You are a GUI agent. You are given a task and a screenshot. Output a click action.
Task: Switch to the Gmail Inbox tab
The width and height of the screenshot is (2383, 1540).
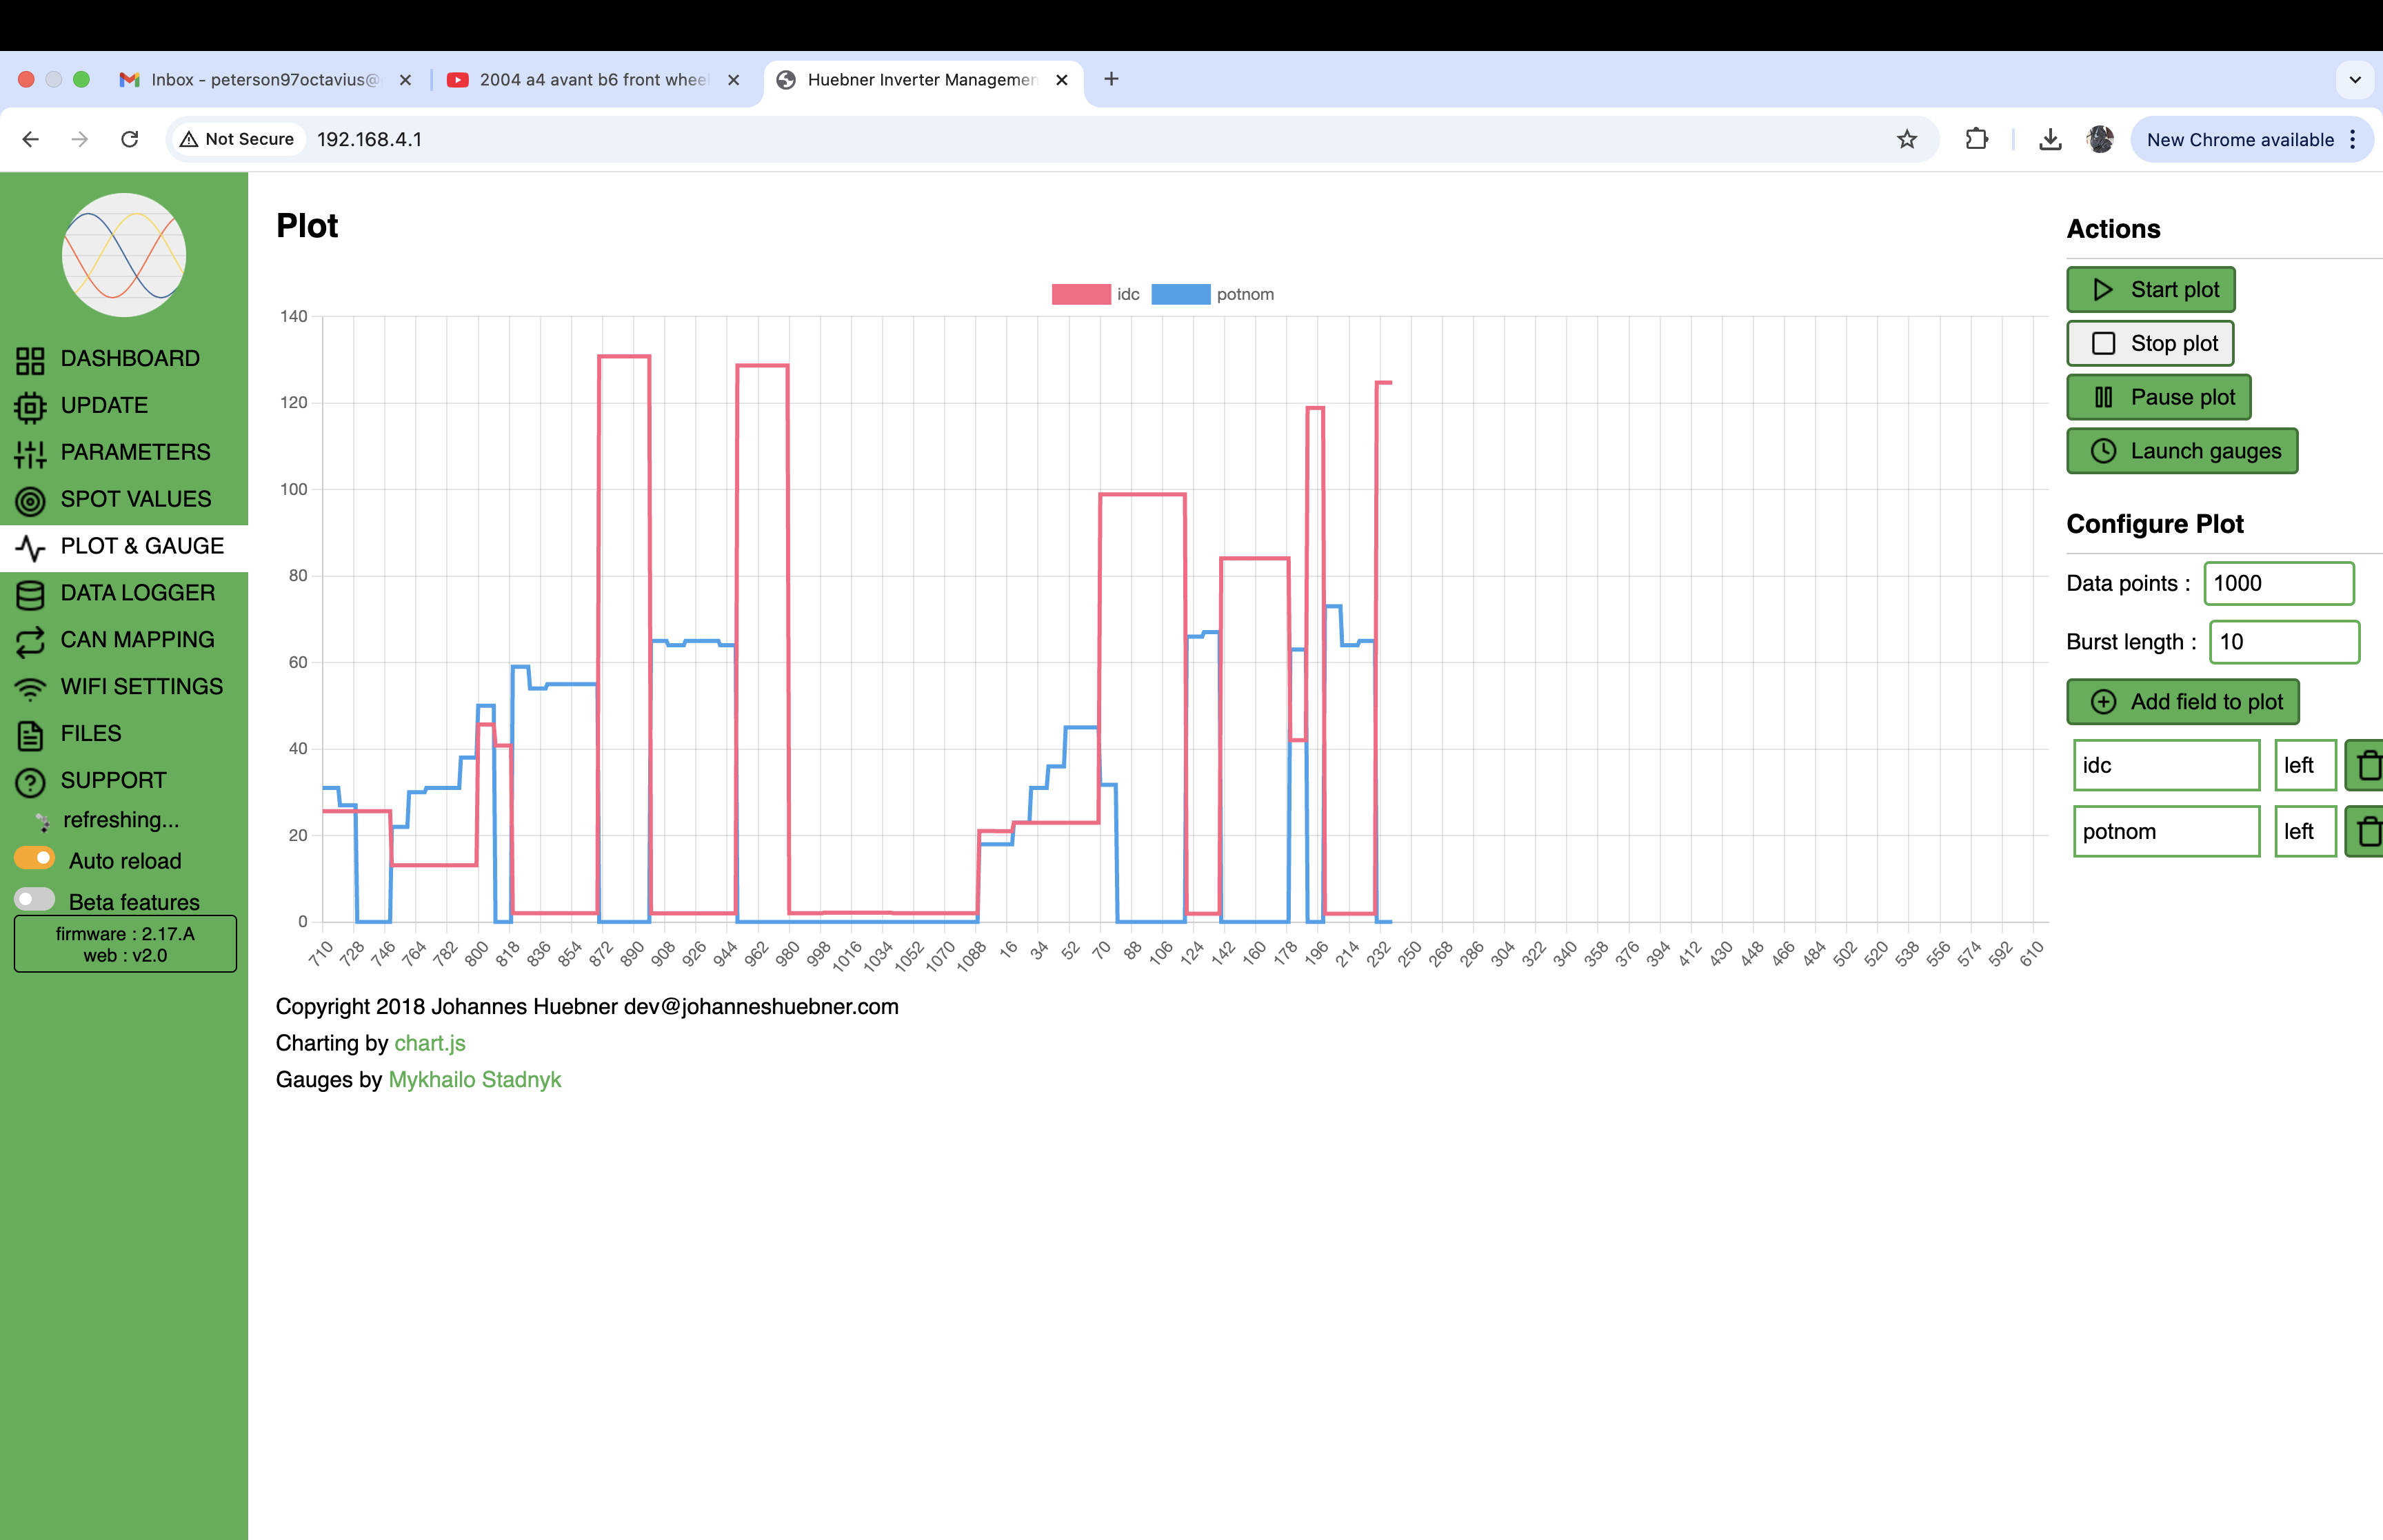pos(263,80)
